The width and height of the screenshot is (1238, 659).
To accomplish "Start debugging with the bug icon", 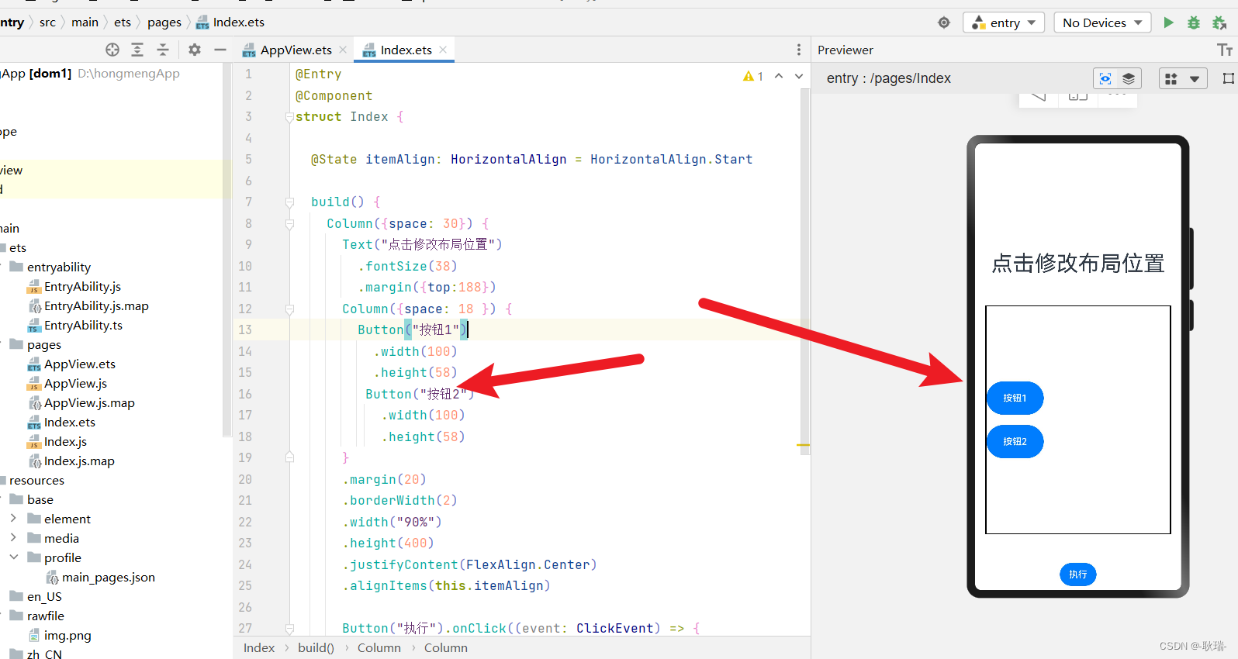I will click(1194, 22).
